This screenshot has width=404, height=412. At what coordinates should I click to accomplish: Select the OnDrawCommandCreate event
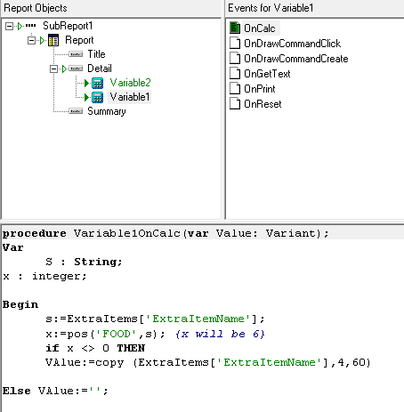tap(296, 59)
